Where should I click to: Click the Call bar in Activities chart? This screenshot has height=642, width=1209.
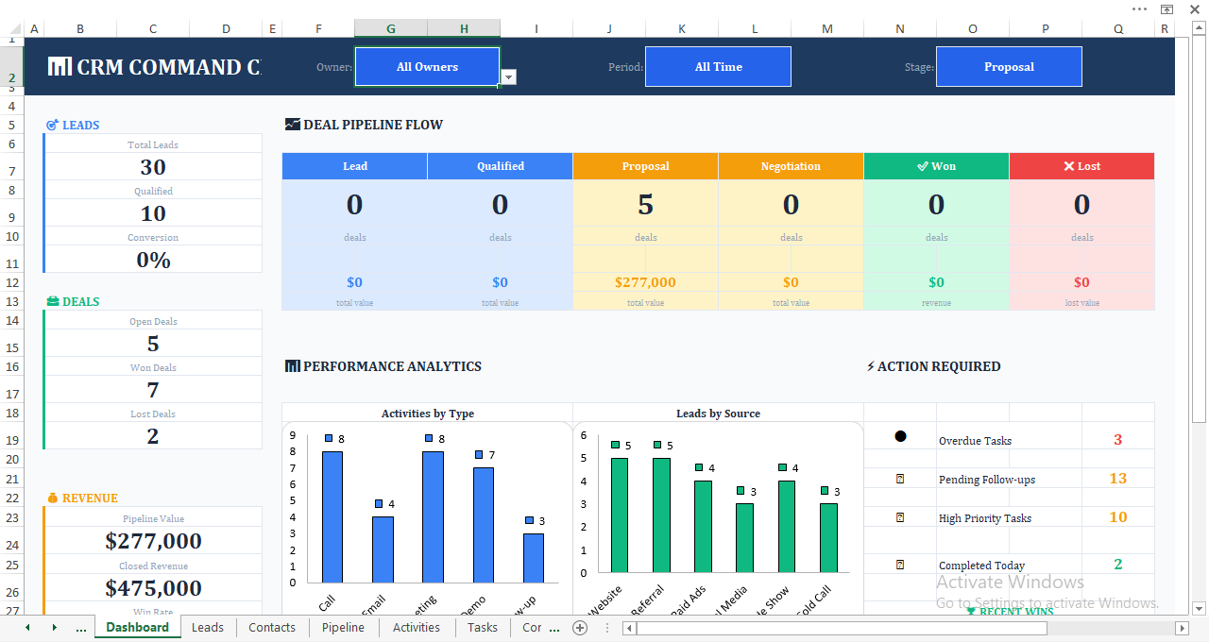click(x=332, y=517)
